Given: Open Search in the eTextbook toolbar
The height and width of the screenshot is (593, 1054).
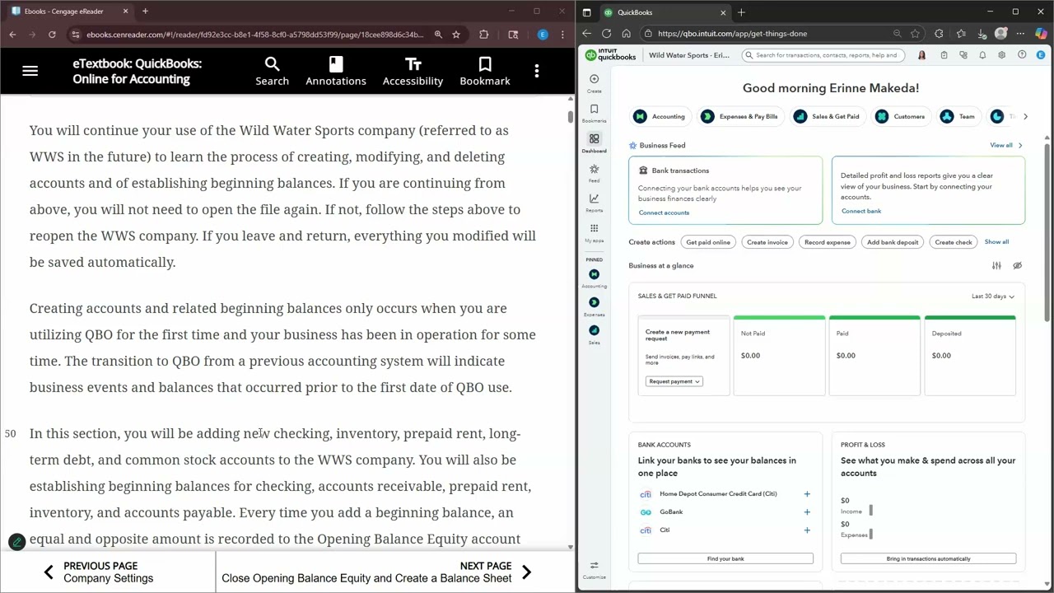Looking at the screenshot, I should [x=272, y=72].
